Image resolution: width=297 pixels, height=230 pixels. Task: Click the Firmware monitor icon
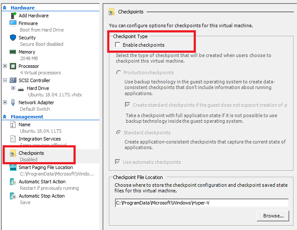click(x=13, y=23)
